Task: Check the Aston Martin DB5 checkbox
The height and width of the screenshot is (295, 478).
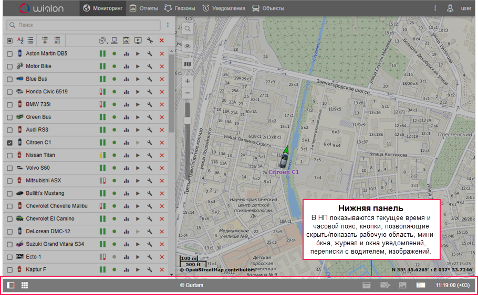Action: click(9, 54)
